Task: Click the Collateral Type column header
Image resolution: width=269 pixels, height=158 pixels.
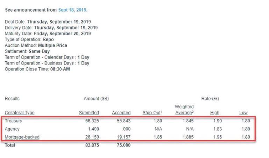Action: pyautogui.click(x=20, y=113)
